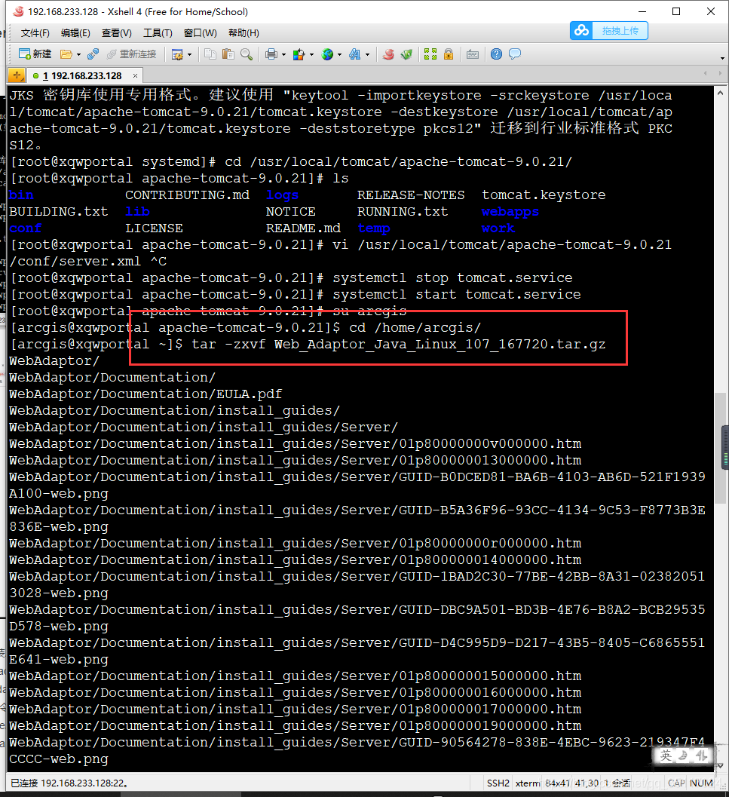The image size is (729, 797).
Task: Click the disconnect link icon
Action: tap(93, 54)
